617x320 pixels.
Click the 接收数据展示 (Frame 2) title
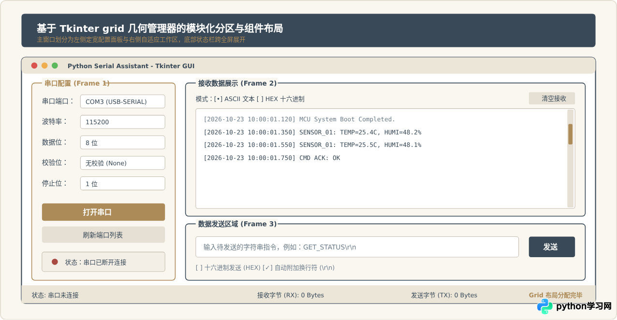[x=237, y=83]
